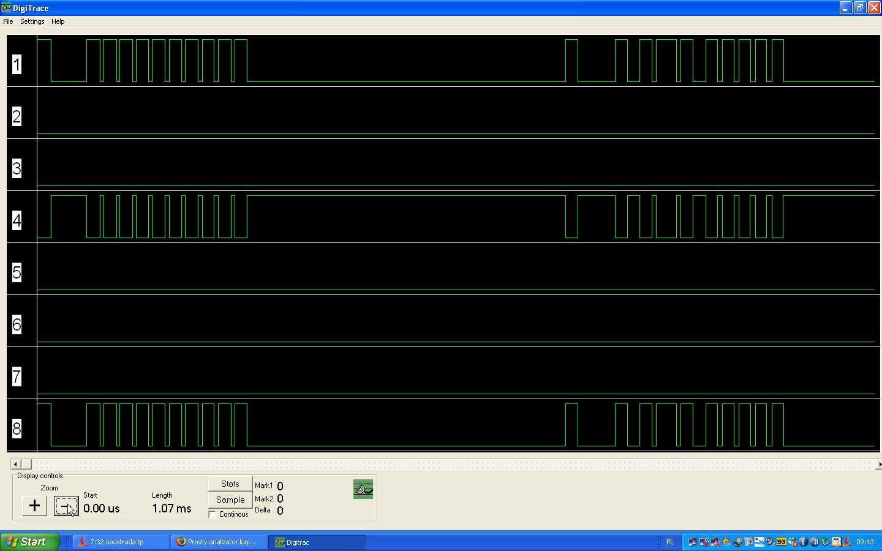Click the blue 'a' tray icon

point(814,542)
